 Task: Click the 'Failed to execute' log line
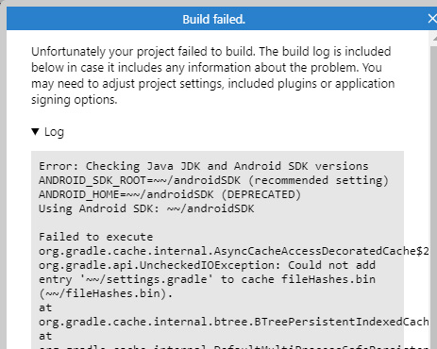pos(96,237)
